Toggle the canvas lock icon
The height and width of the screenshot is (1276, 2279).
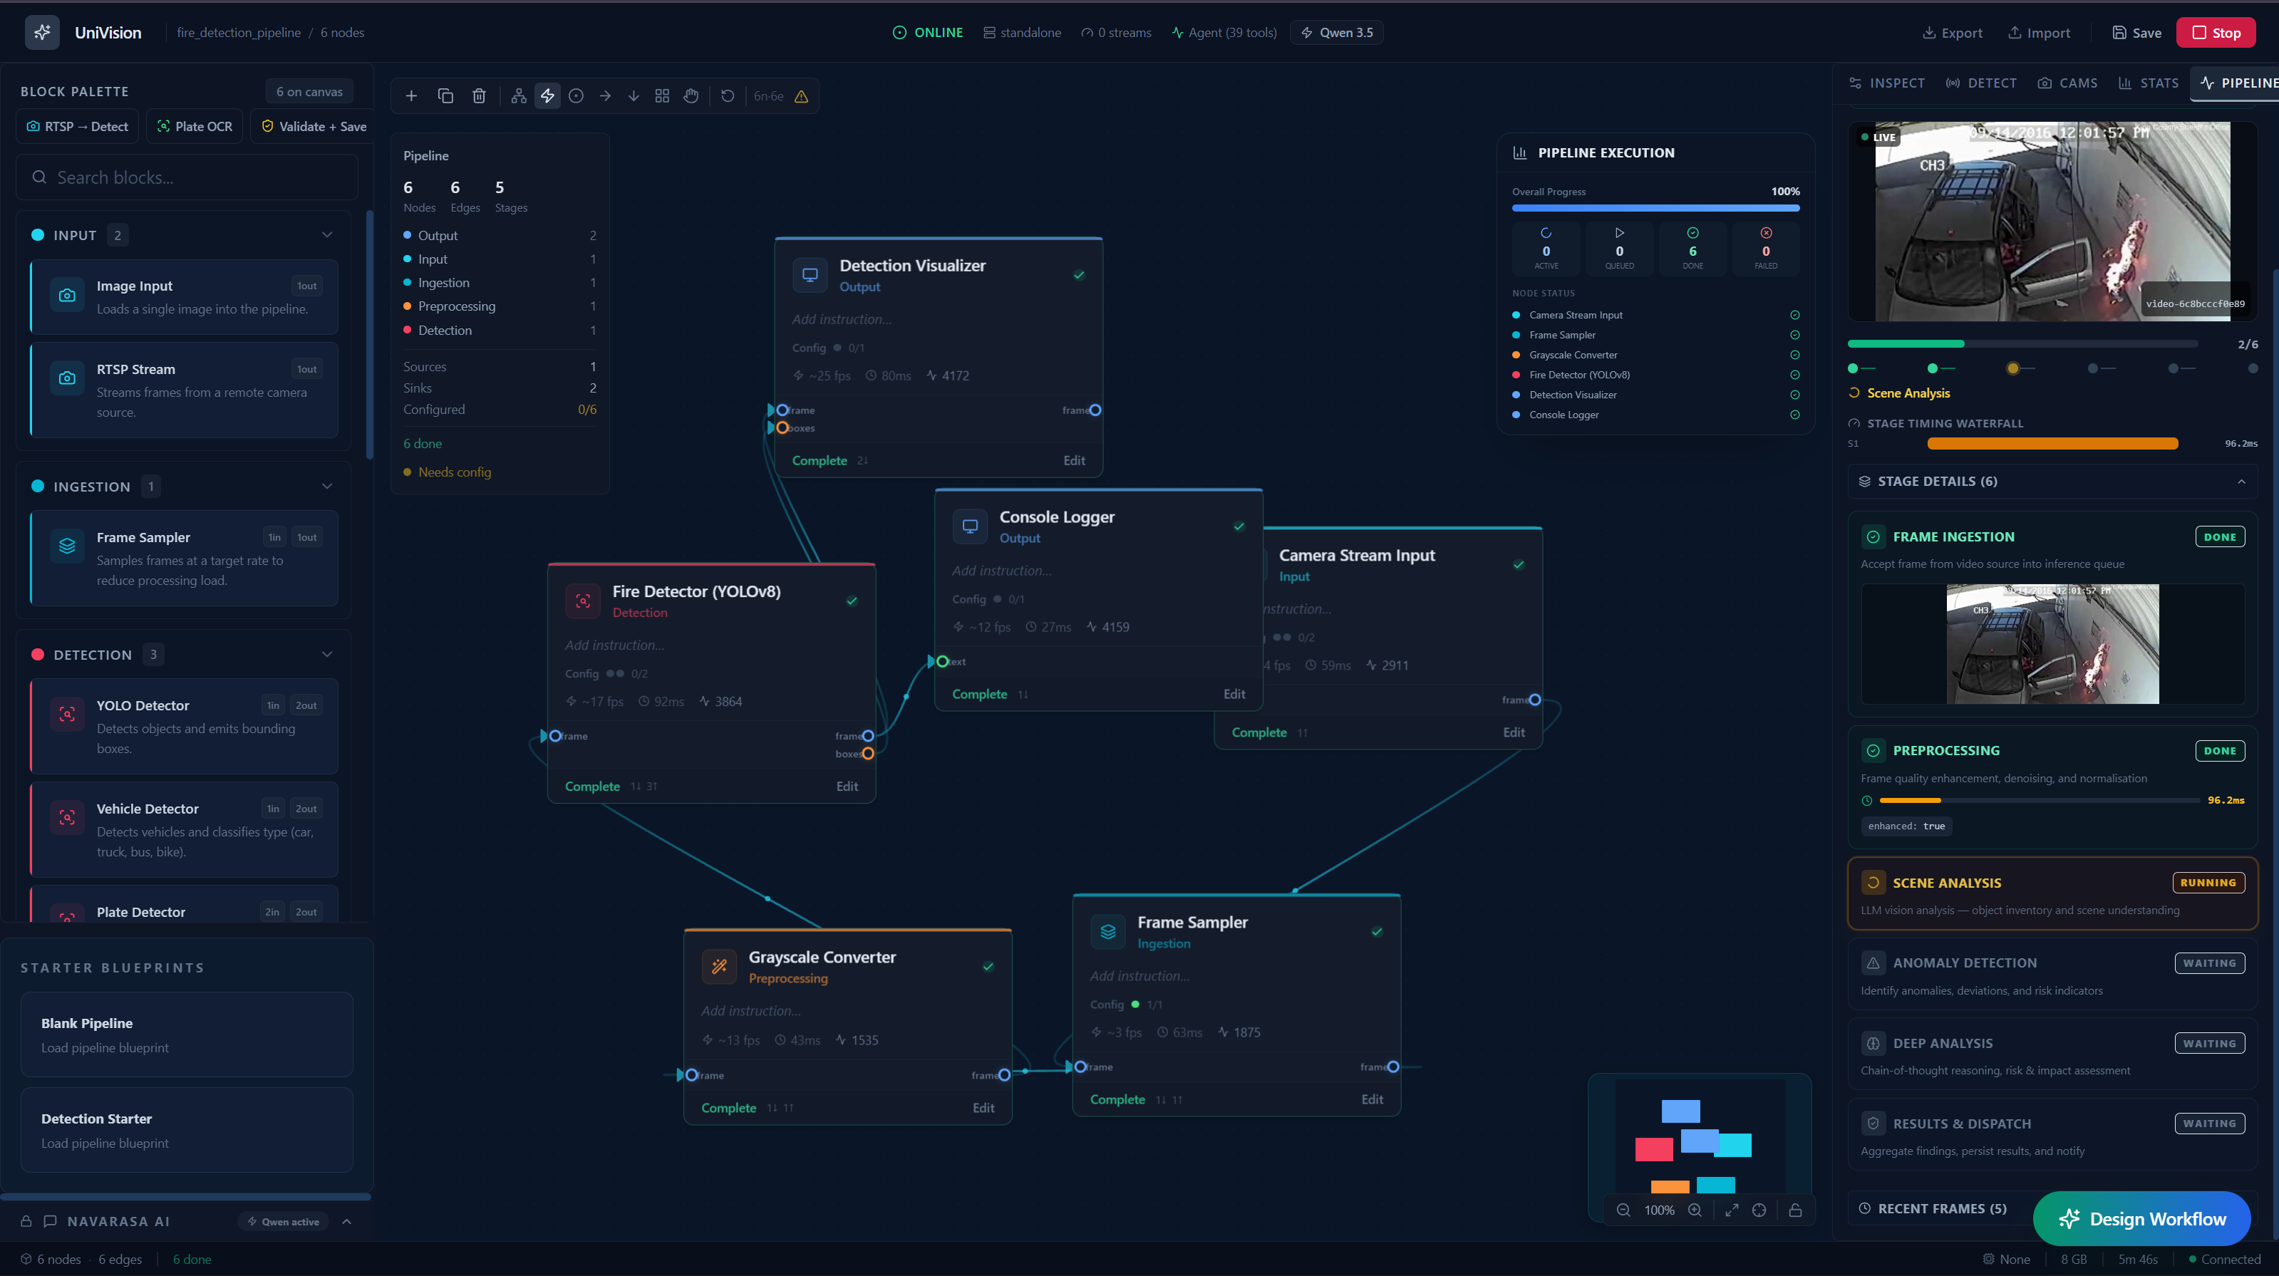coord(1795,1210)
